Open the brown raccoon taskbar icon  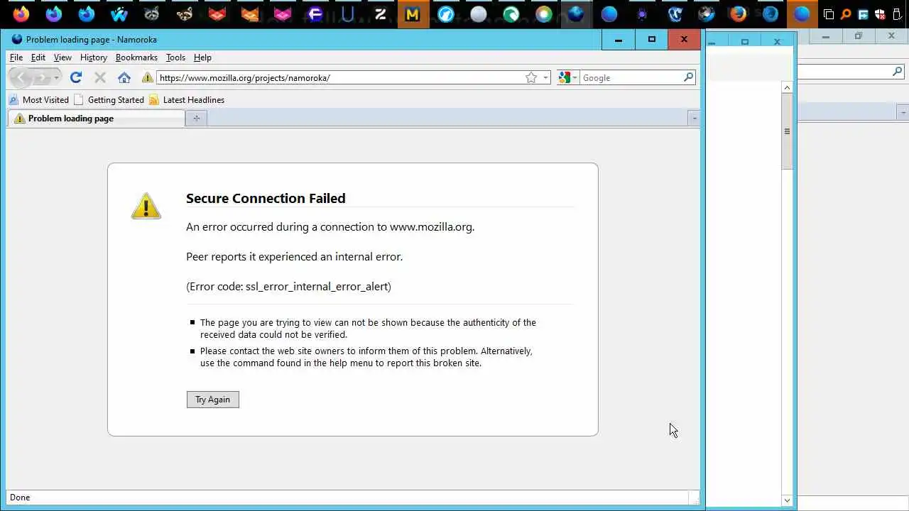pyautogui.click(x=185, y=14)
